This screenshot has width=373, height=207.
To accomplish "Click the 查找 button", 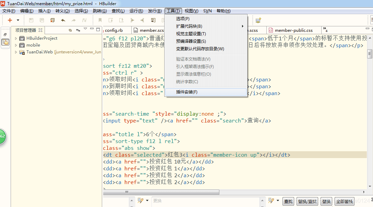I will click(x=288, y=201).
